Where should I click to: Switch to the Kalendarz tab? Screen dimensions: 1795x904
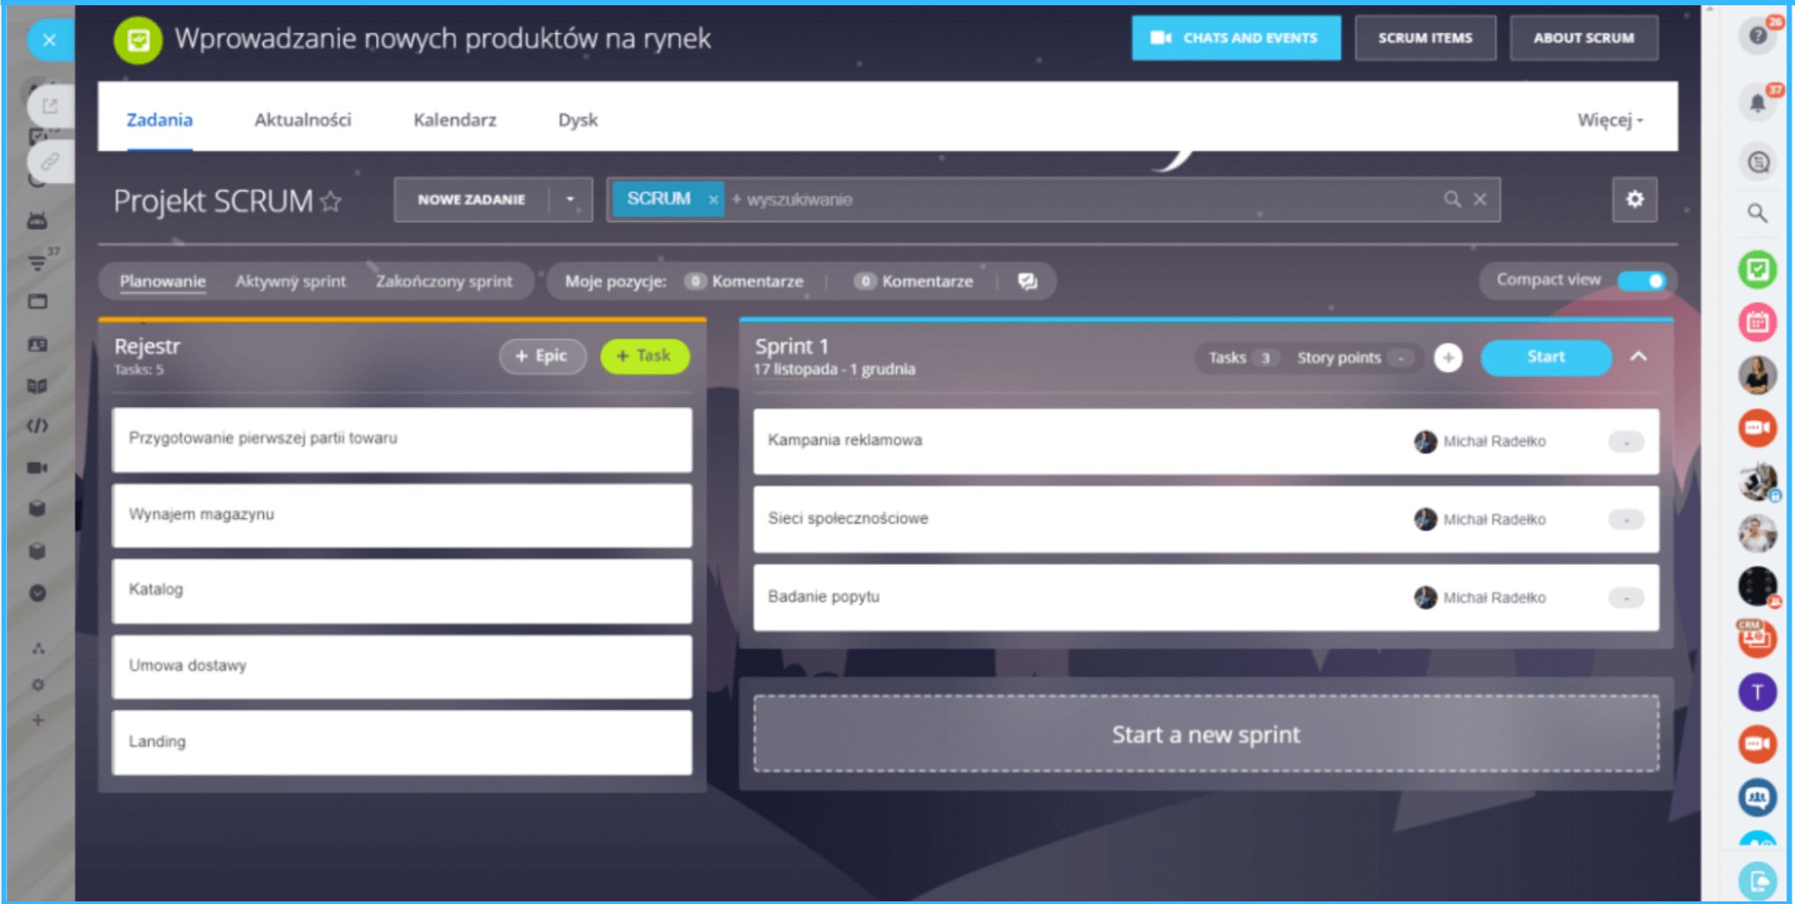454,120
